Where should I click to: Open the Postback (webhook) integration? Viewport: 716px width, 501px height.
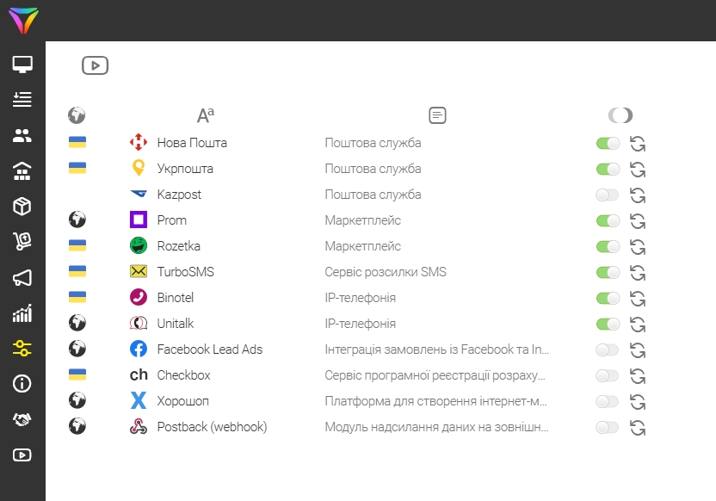point(212,427)
